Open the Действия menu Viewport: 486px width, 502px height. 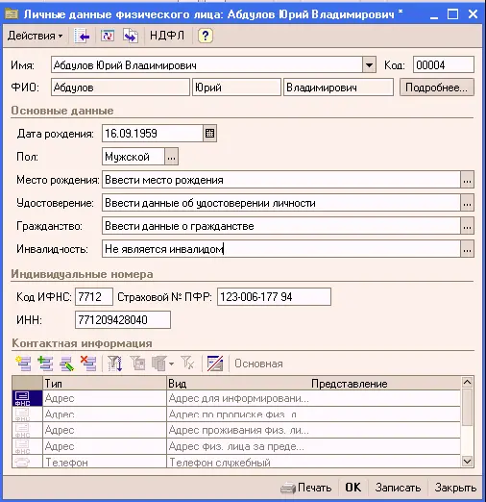point(35,36)
